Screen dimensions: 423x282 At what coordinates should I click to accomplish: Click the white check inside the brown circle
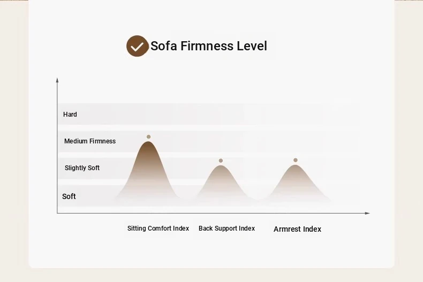pyautogui.click(x=137, y=47)
